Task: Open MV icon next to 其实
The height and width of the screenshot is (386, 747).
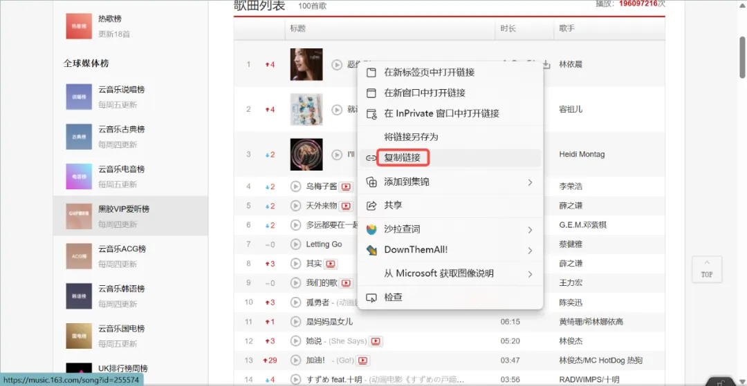Action: (x=331, y=264)
